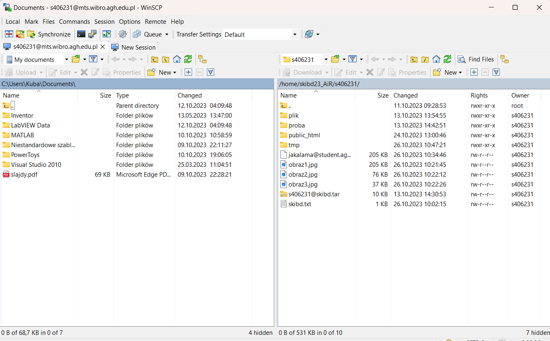
Task: Open Preferences gear icon
Action: pos(123,34)
